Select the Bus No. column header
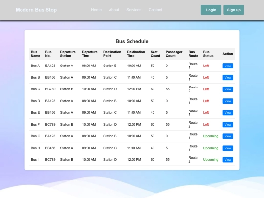264x198 pixels. click(48, 54)
